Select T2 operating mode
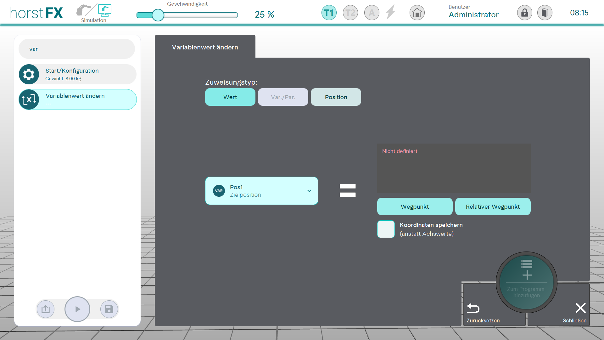 tap(350, 13)
